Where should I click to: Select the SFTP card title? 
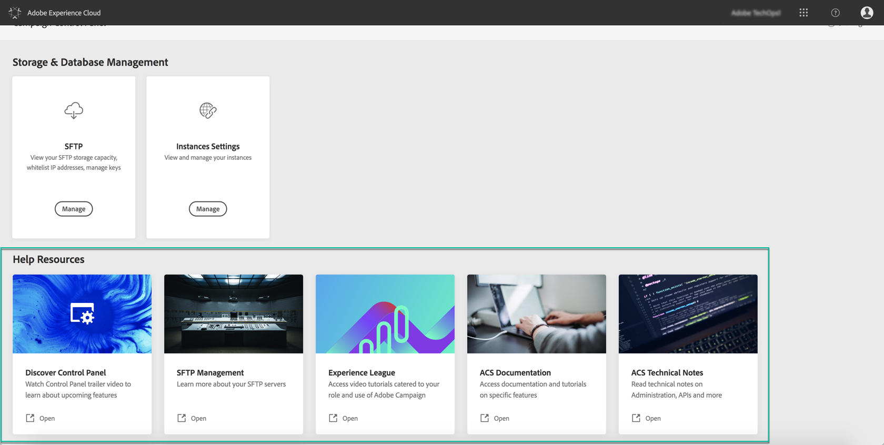tap(74, 146)
